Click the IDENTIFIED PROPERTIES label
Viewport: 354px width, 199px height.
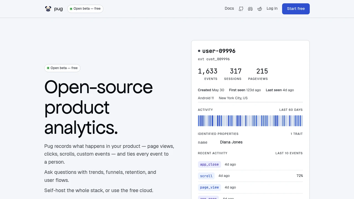[x=218, y=134]
